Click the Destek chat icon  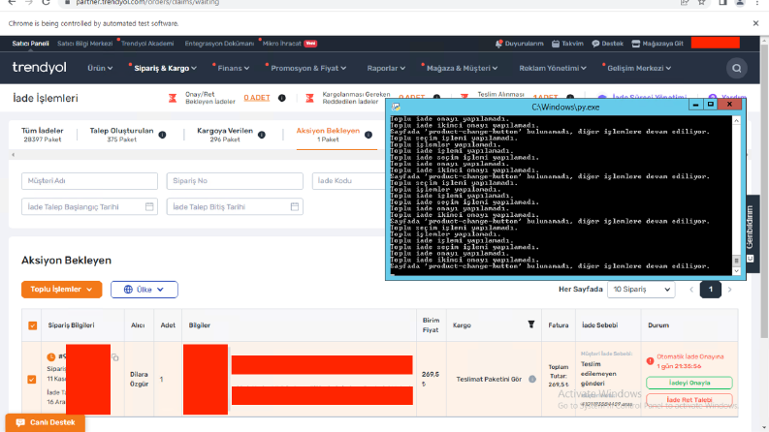click(595, 44)
